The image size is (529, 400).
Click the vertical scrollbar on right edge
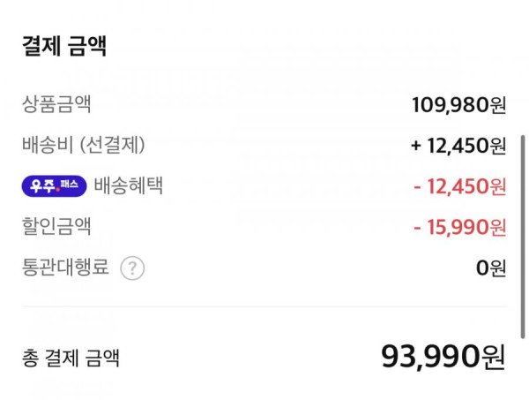pos(523,237)
